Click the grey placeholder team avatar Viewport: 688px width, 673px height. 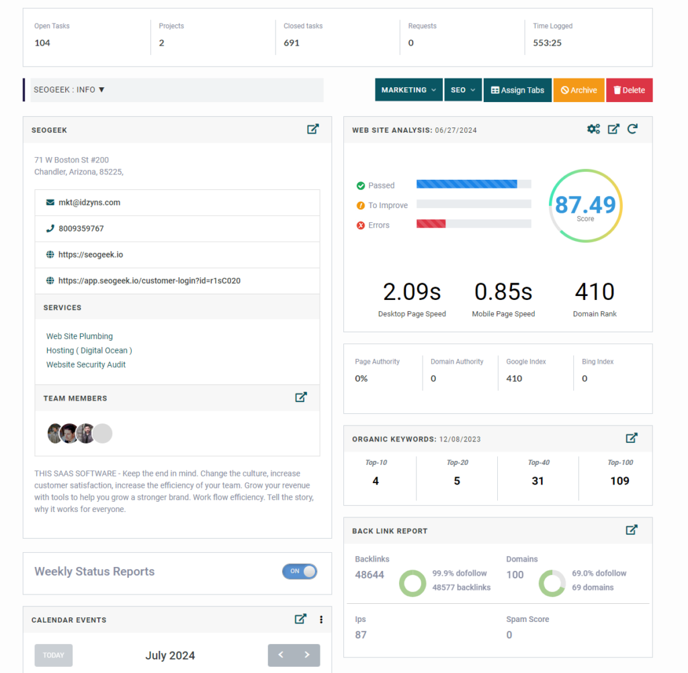103,433
